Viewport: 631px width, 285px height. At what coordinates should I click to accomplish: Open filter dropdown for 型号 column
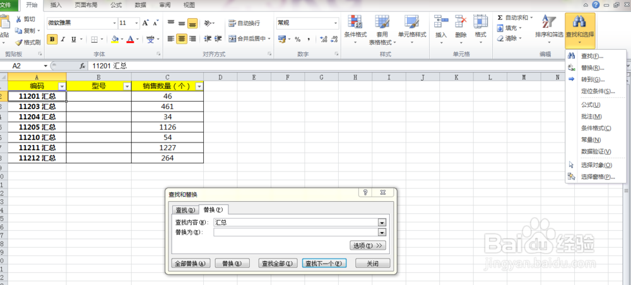[x=127, y=86]
